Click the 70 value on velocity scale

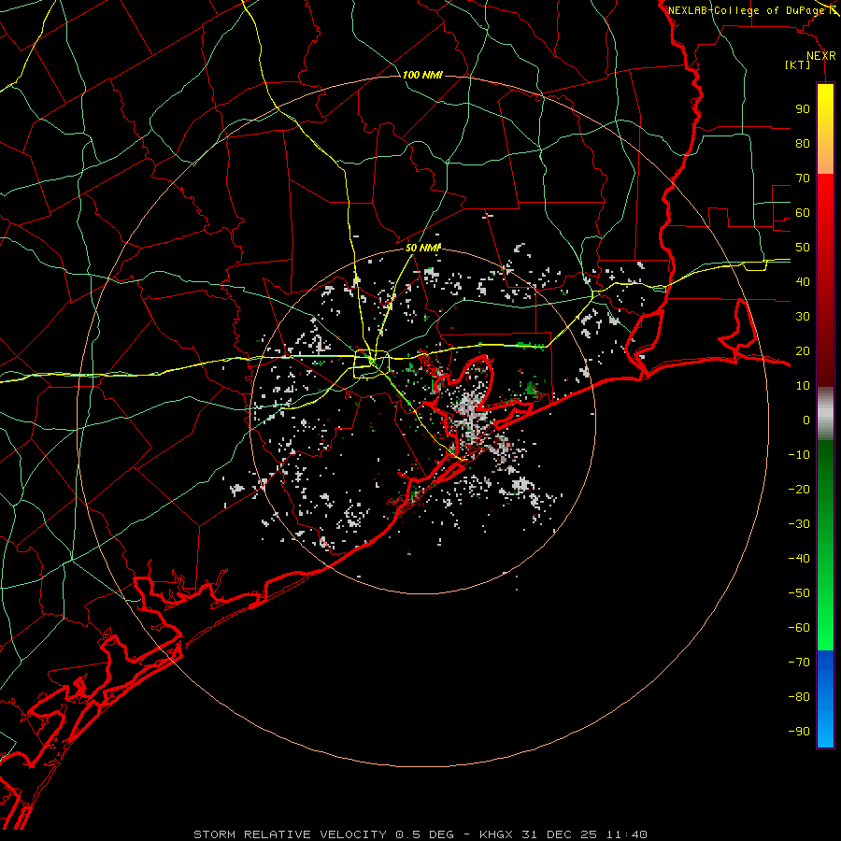pyautogui.click(x=803, y=178)
